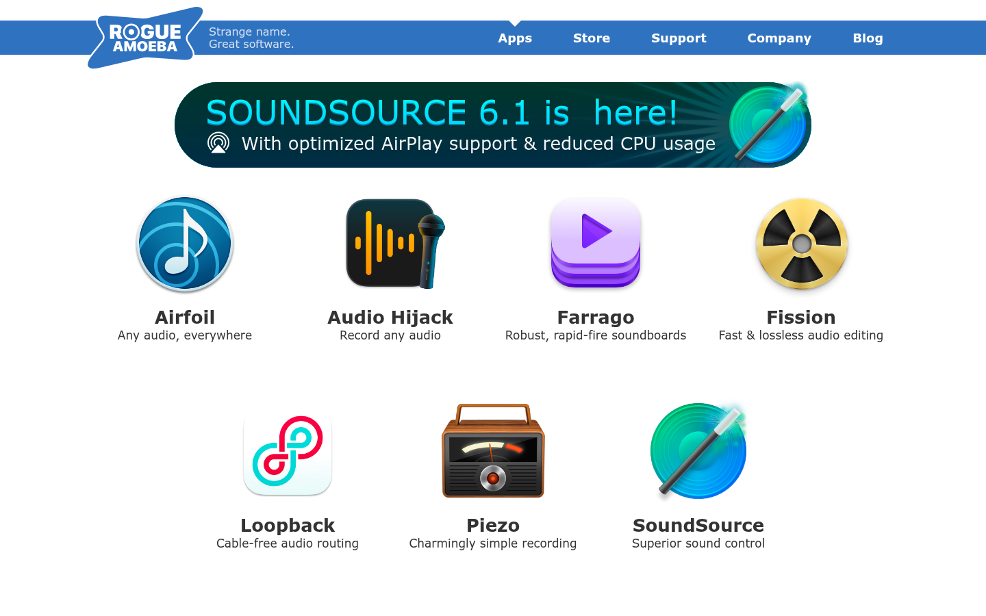This screenshot has height=616, width=986.
Task: Click the Loopback title link
Action: [x=288, y=526]
